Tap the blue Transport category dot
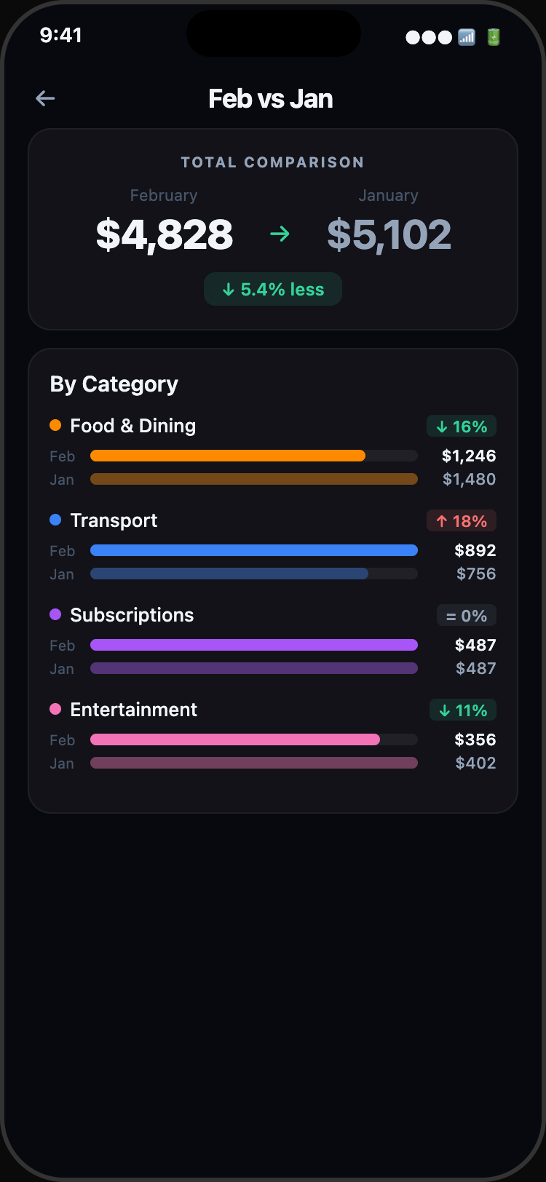The image size is (546, 1182). tap(55, 520)
